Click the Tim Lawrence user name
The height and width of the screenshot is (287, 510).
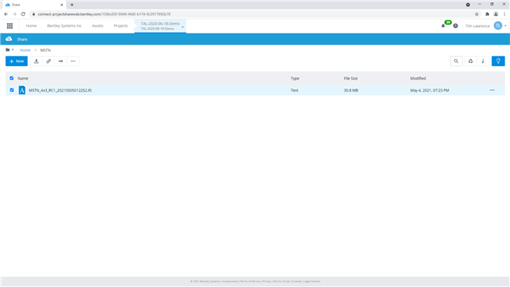click(477, 26)
